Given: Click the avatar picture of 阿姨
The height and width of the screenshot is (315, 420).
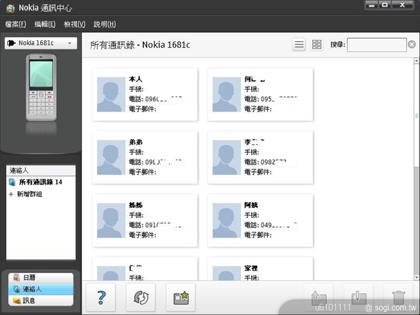Looking at the screenshot, I should (x=226, y=220).
